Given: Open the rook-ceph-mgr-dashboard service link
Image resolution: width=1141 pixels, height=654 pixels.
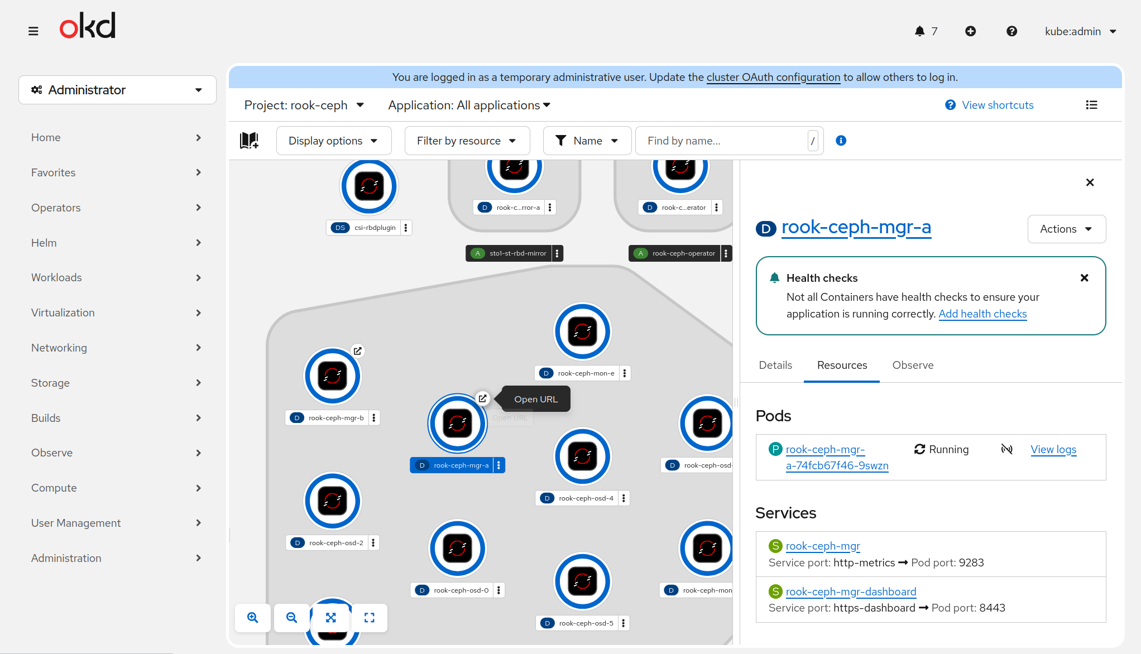Looking at the screenshot, I should click(851, 592).
